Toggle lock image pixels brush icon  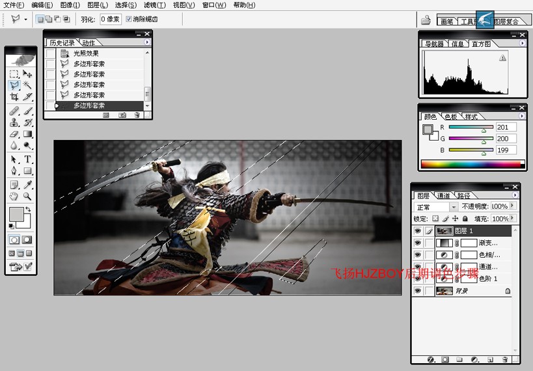click(445, 219)
